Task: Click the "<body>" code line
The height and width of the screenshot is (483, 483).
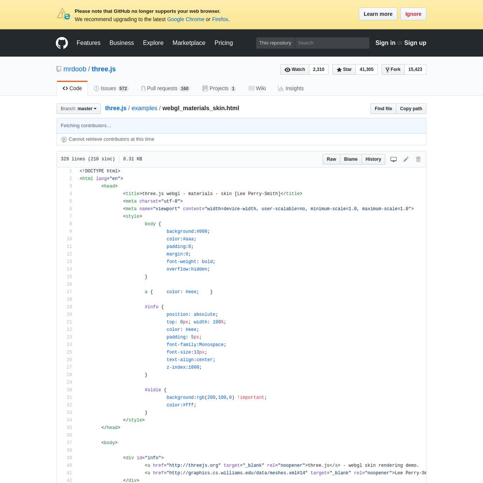Action: (109, 442)
